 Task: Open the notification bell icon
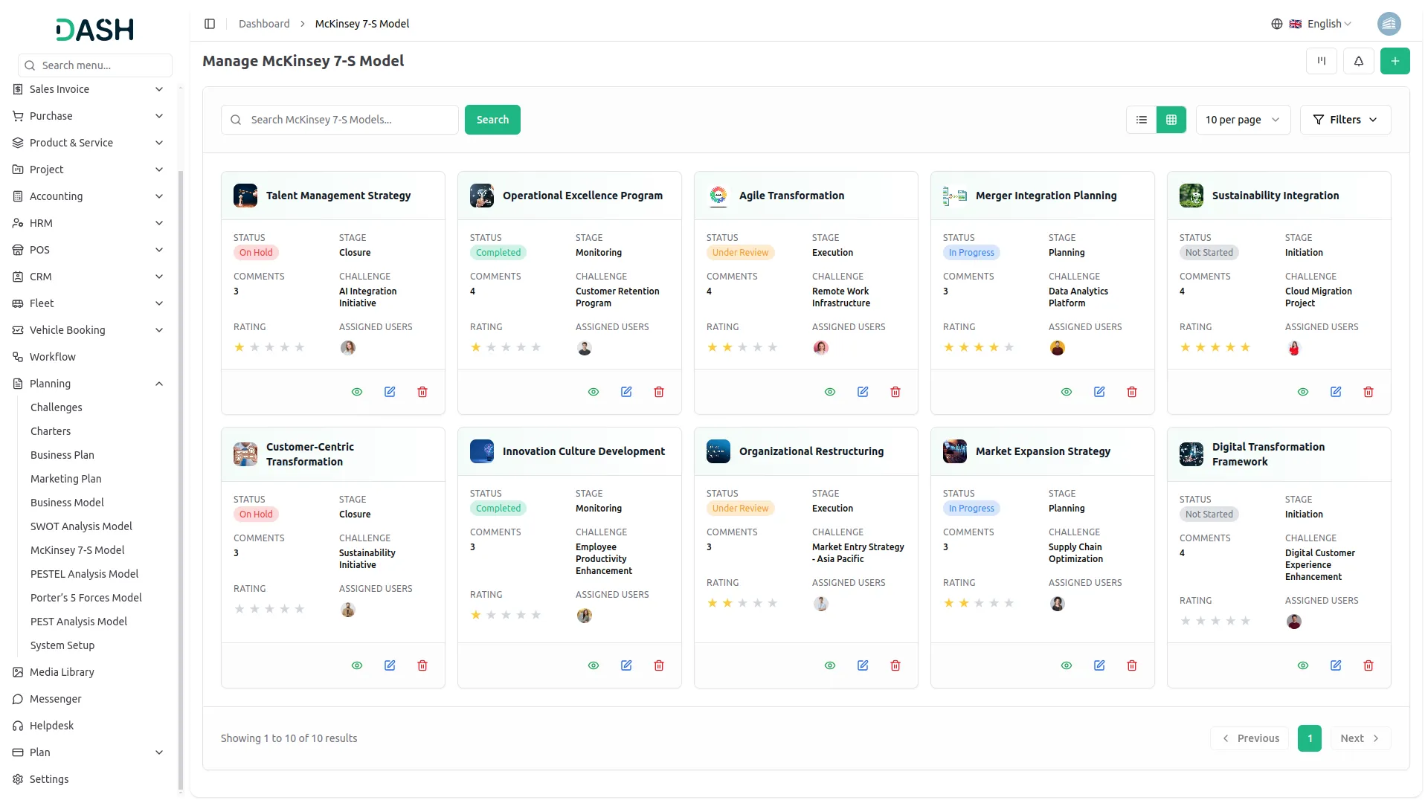1358,61
